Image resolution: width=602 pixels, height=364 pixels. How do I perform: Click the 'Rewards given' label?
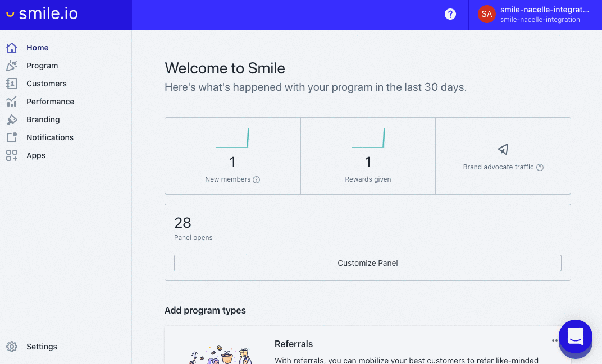coord(368,179)
